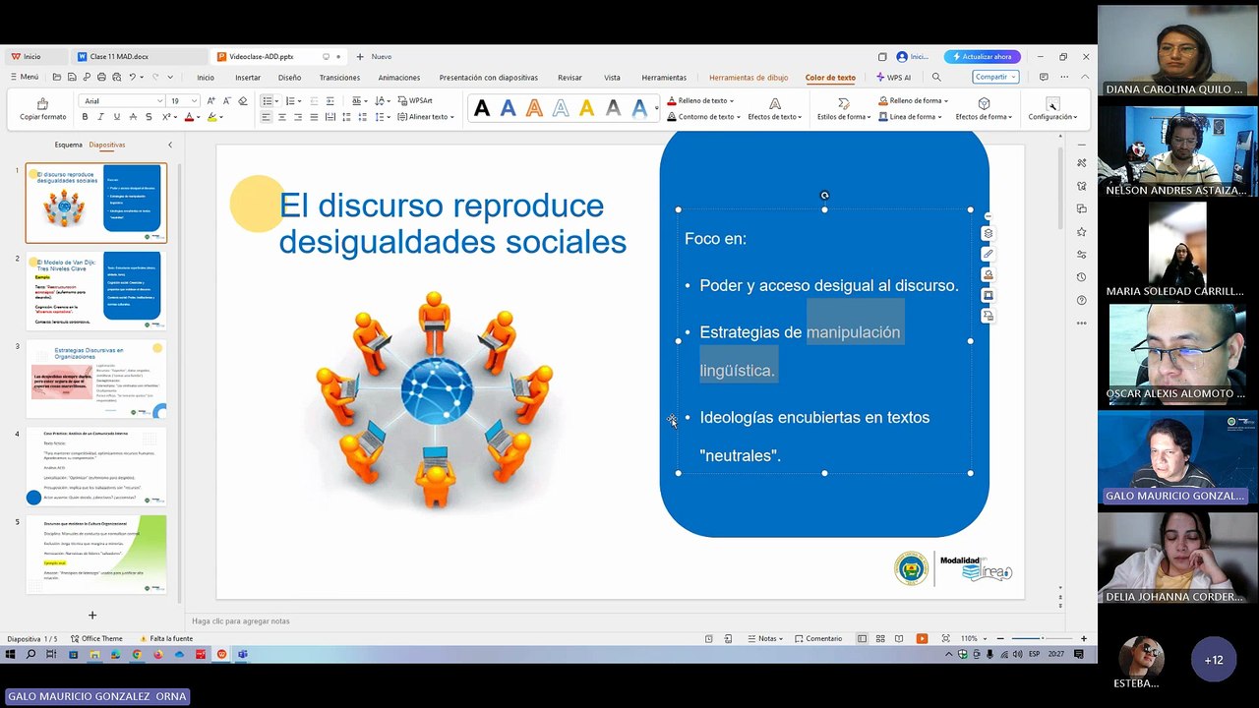Underline the selected text
1259x708 pixels.
117,117
